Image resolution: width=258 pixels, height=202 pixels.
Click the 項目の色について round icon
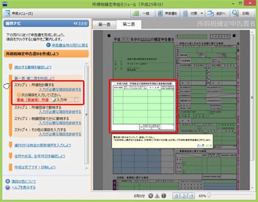click(8, 181)
